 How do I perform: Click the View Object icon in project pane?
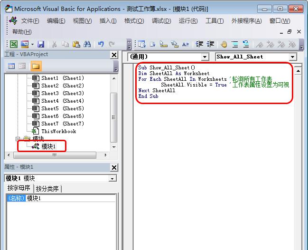pyautogui.click(x=22, y=66)
